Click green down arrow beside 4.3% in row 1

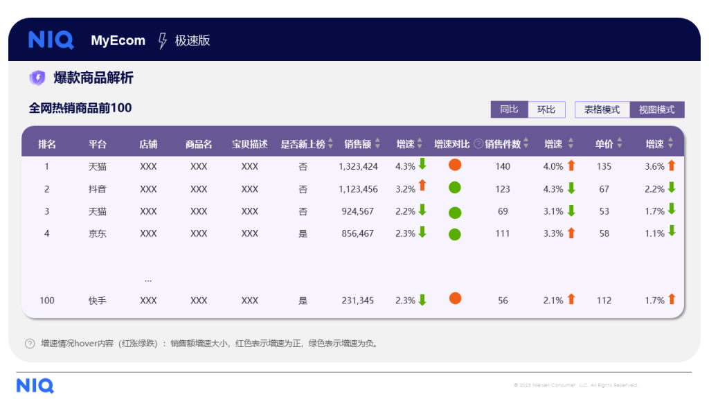tap(422, 163)
